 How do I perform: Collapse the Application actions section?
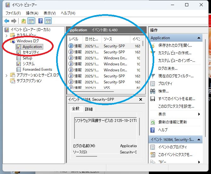pyautogui.click(x=199, y=38)
